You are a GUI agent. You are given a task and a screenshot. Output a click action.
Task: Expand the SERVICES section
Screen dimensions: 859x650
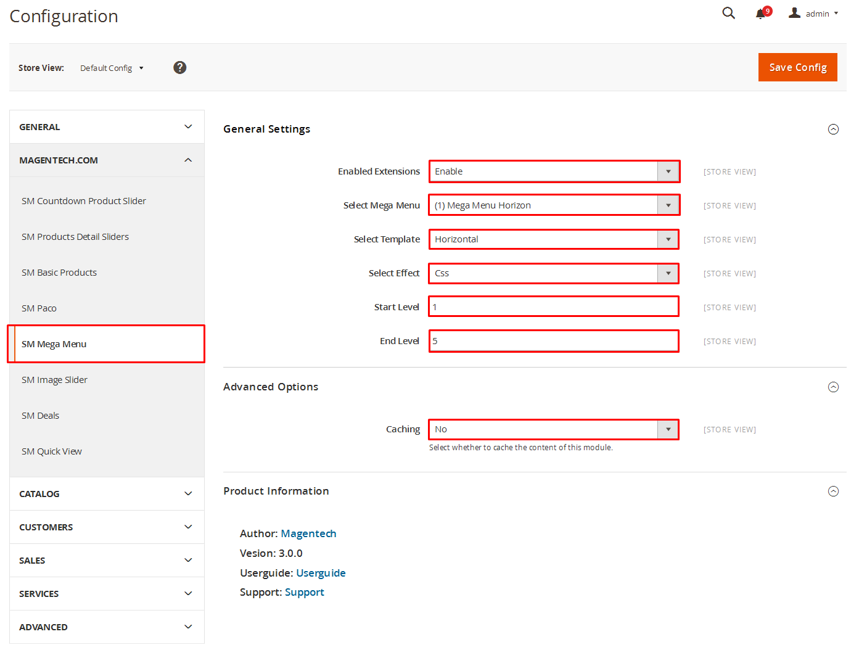[x=107, y=594]
